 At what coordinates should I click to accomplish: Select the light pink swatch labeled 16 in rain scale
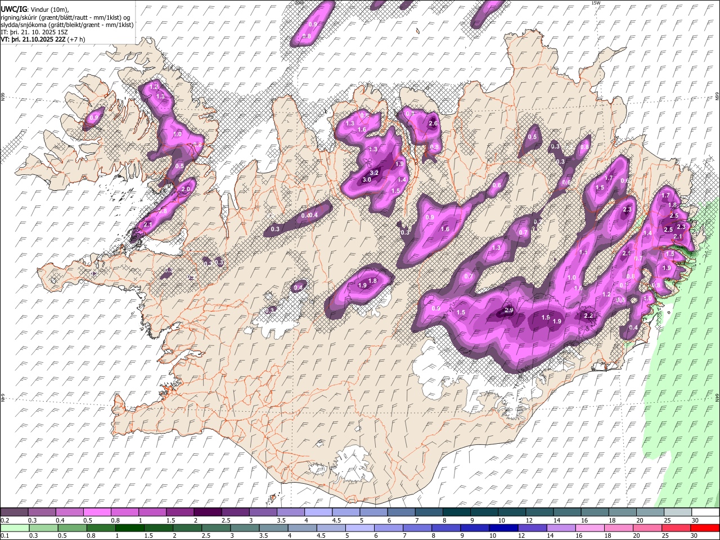click(589, 528)
